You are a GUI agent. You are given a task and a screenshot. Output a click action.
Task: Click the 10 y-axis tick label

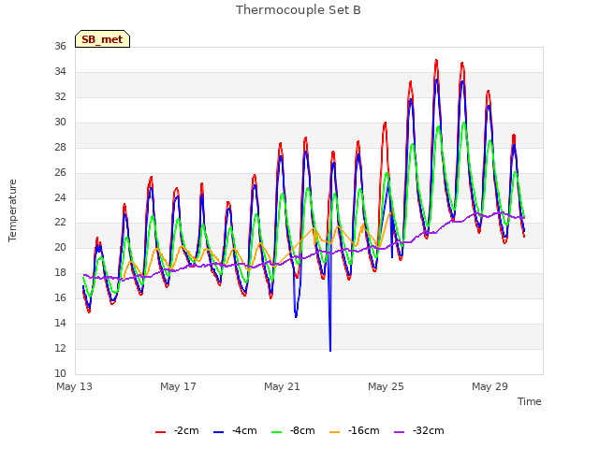click(x=60, y=374)
